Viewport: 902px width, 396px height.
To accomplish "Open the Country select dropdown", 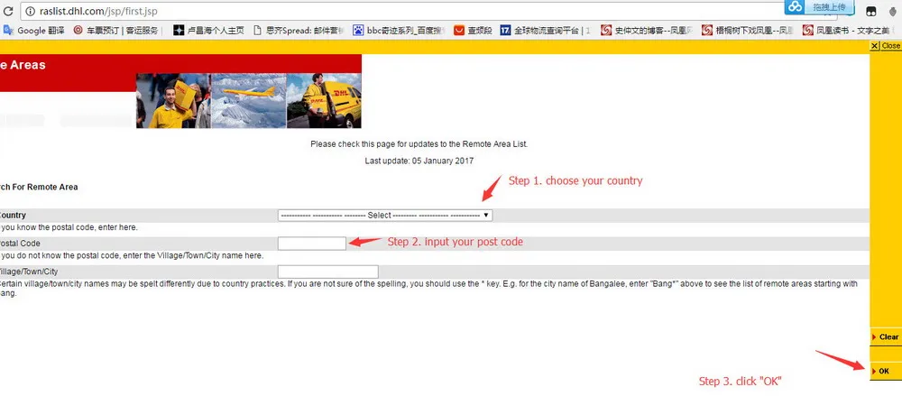I will click(385, 216).
